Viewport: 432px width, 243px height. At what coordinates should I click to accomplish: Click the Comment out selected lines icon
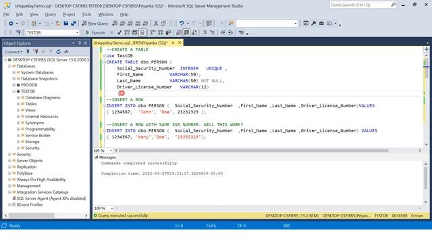205,32
